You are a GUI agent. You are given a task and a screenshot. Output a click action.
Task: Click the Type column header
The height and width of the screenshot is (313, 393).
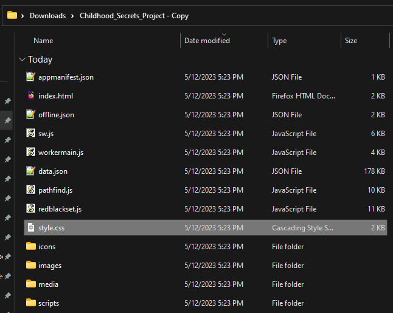(x=279, y=41)
